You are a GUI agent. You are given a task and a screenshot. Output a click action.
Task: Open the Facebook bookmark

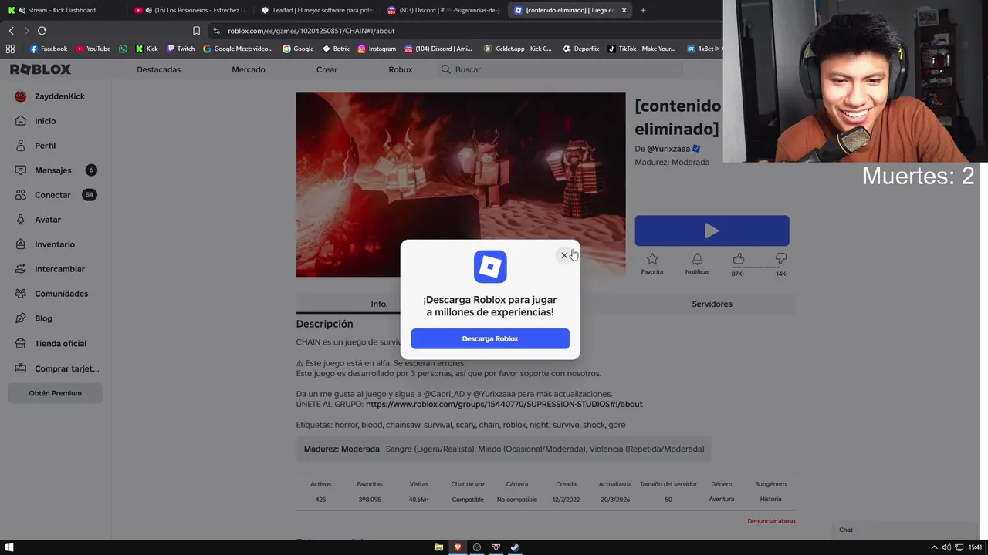pyautogui.click(x=49, y=49)
